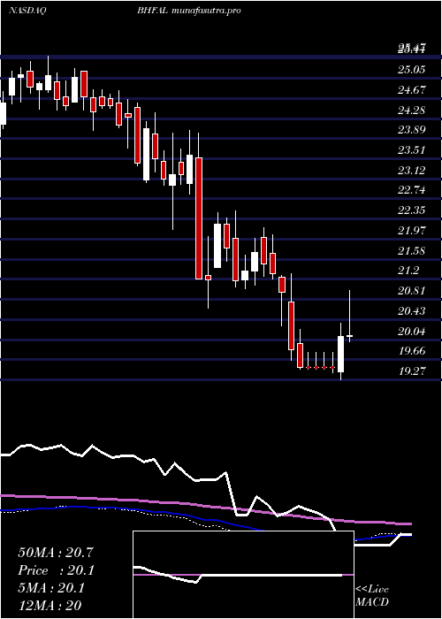Select the 21.2 price axis label
Image resolution: width=442 pixels, height=619 pixels.
(408, 271)
